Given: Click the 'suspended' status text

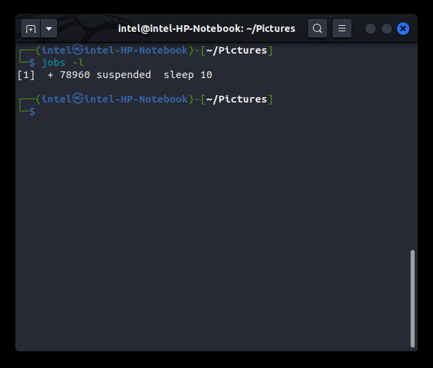Looking at the screenshot, I should (124, 75).
